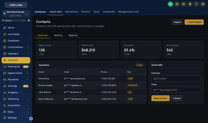Expand the Payments submenu chevron

point(28,79)
